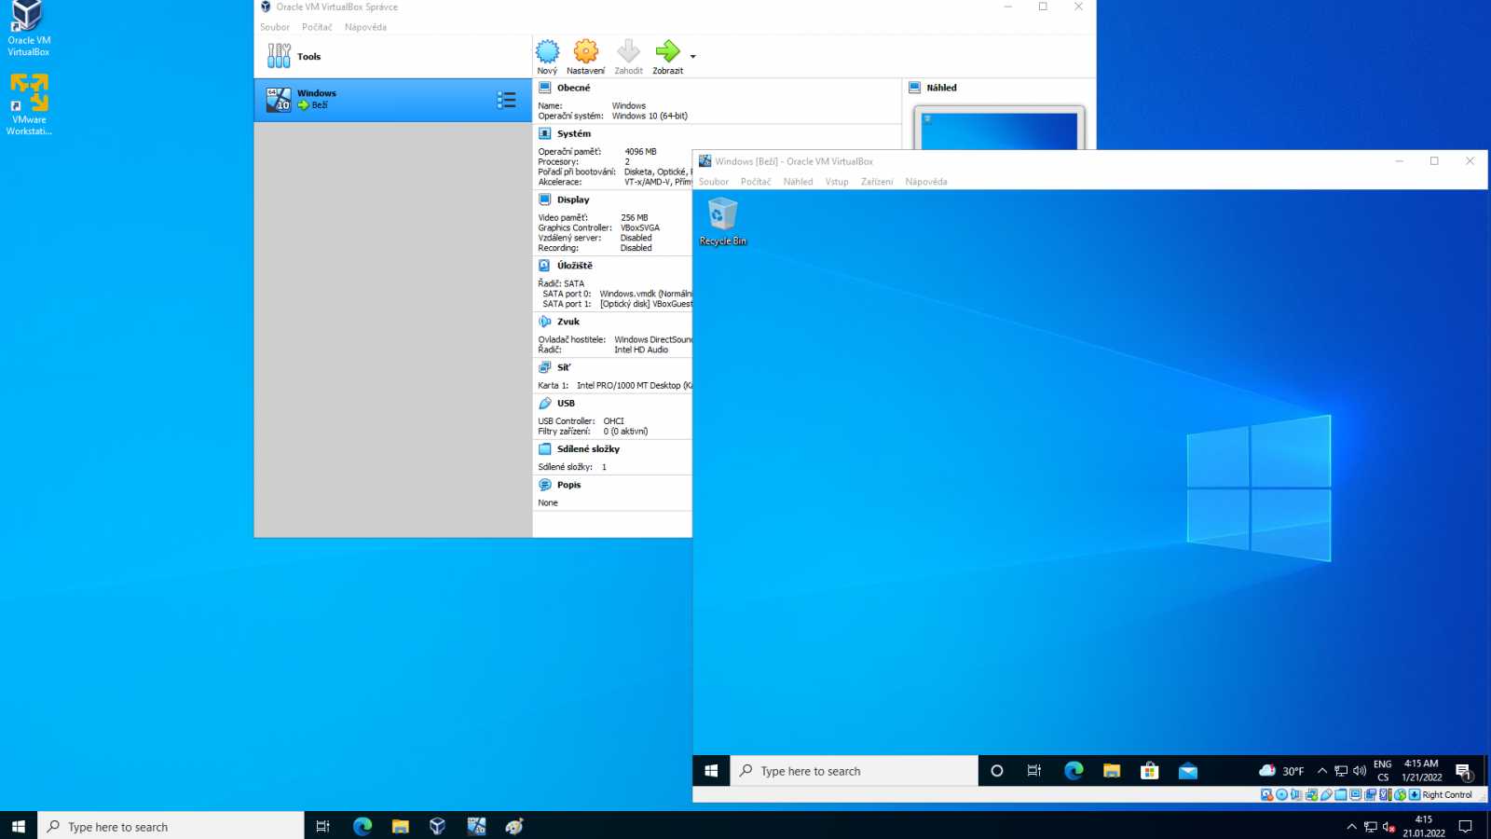Launch Microsoft Edge from guest taskbar
1491x839 pixels.
(1074, 771)
